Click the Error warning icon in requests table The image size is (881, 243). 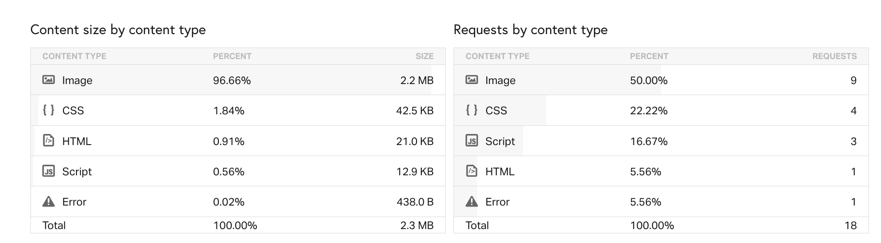(472, 201)
